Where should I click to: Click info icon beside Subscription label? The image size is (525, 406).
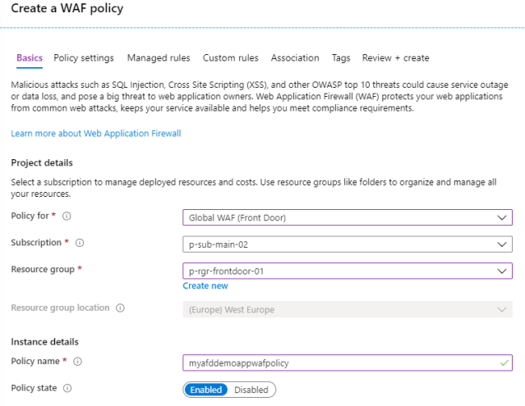81,244
